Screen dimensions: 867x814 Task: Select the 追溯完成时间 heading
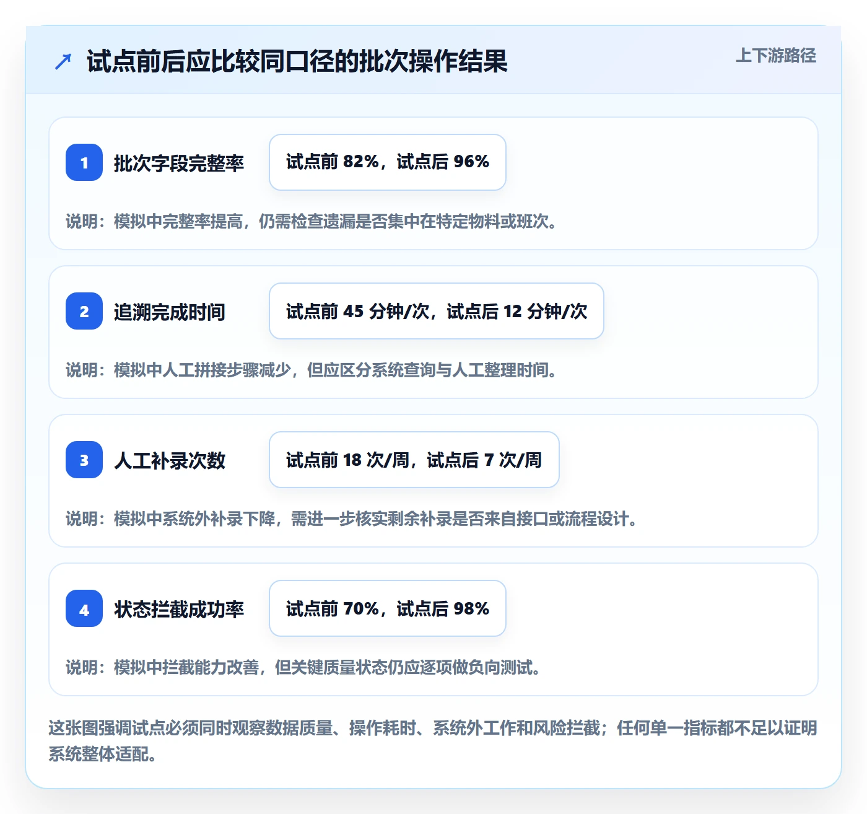(170, 312)
